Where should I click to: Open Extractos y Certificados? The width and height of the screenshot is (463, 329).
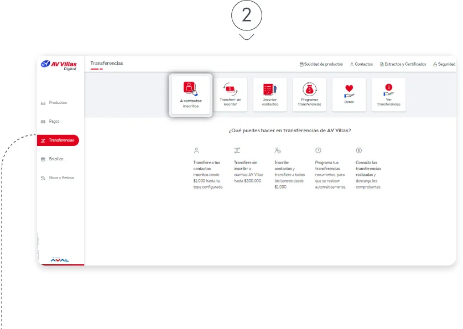(403, 64)
